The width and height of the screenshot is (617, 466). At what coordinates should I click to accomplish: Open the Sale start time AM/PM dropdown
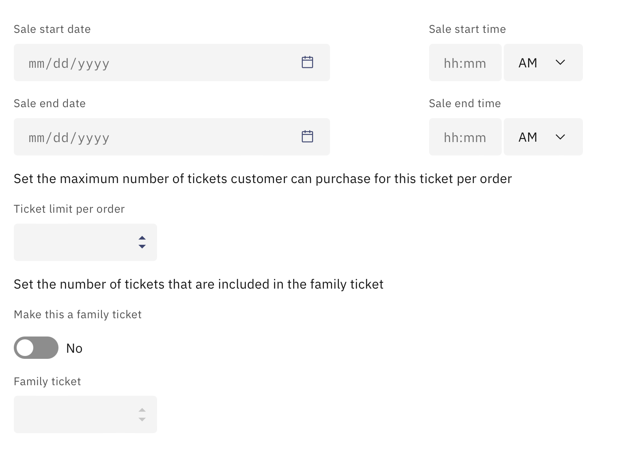543,63
